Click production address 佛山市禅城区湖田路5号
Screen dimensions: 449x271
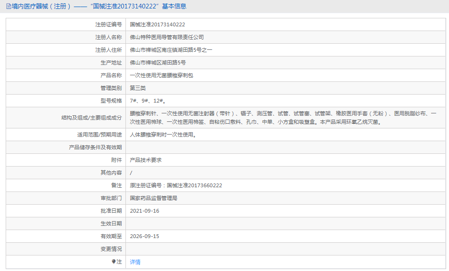(x=158, y=63)
